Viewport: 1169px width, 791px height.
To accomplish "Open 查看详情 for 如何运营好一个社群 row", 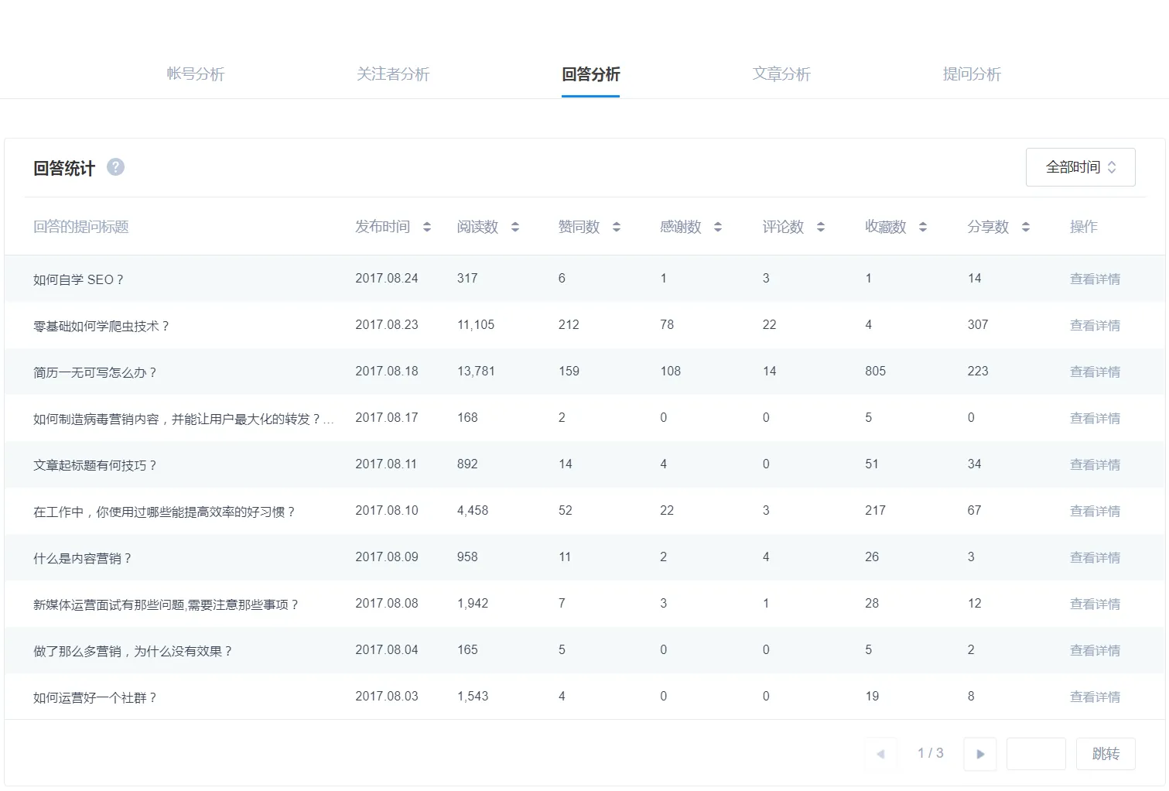I will coord(1095,697).
